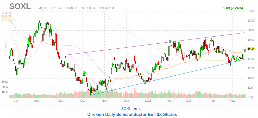Click the 100M volume axis label

[x=5, y=92]
